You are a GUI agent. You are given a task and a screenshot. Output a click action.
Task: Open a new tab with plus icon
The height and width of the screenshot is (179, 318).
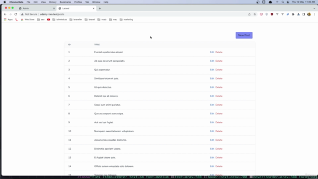click(x=100, y=8)
